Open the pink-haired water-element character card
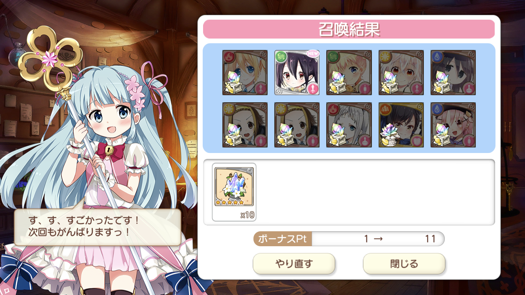Viewport: 525px width, 295px height. pos(453,125)
